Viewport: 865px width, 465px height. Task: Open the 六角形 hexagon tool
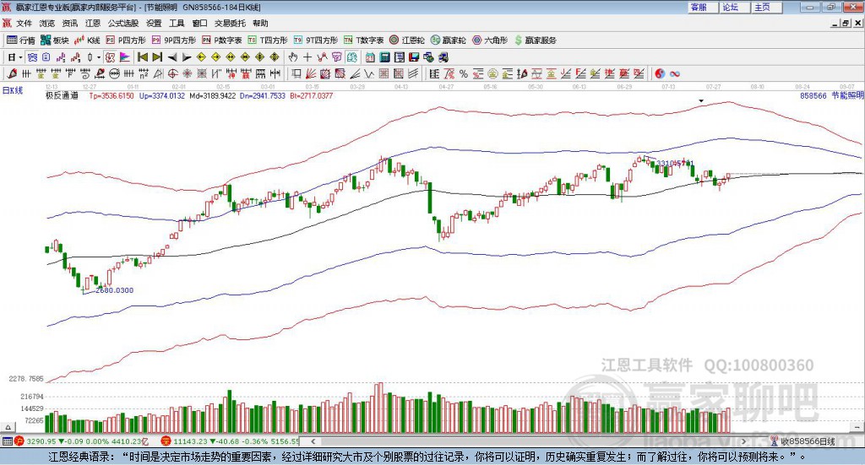click(x=490, y=41)
